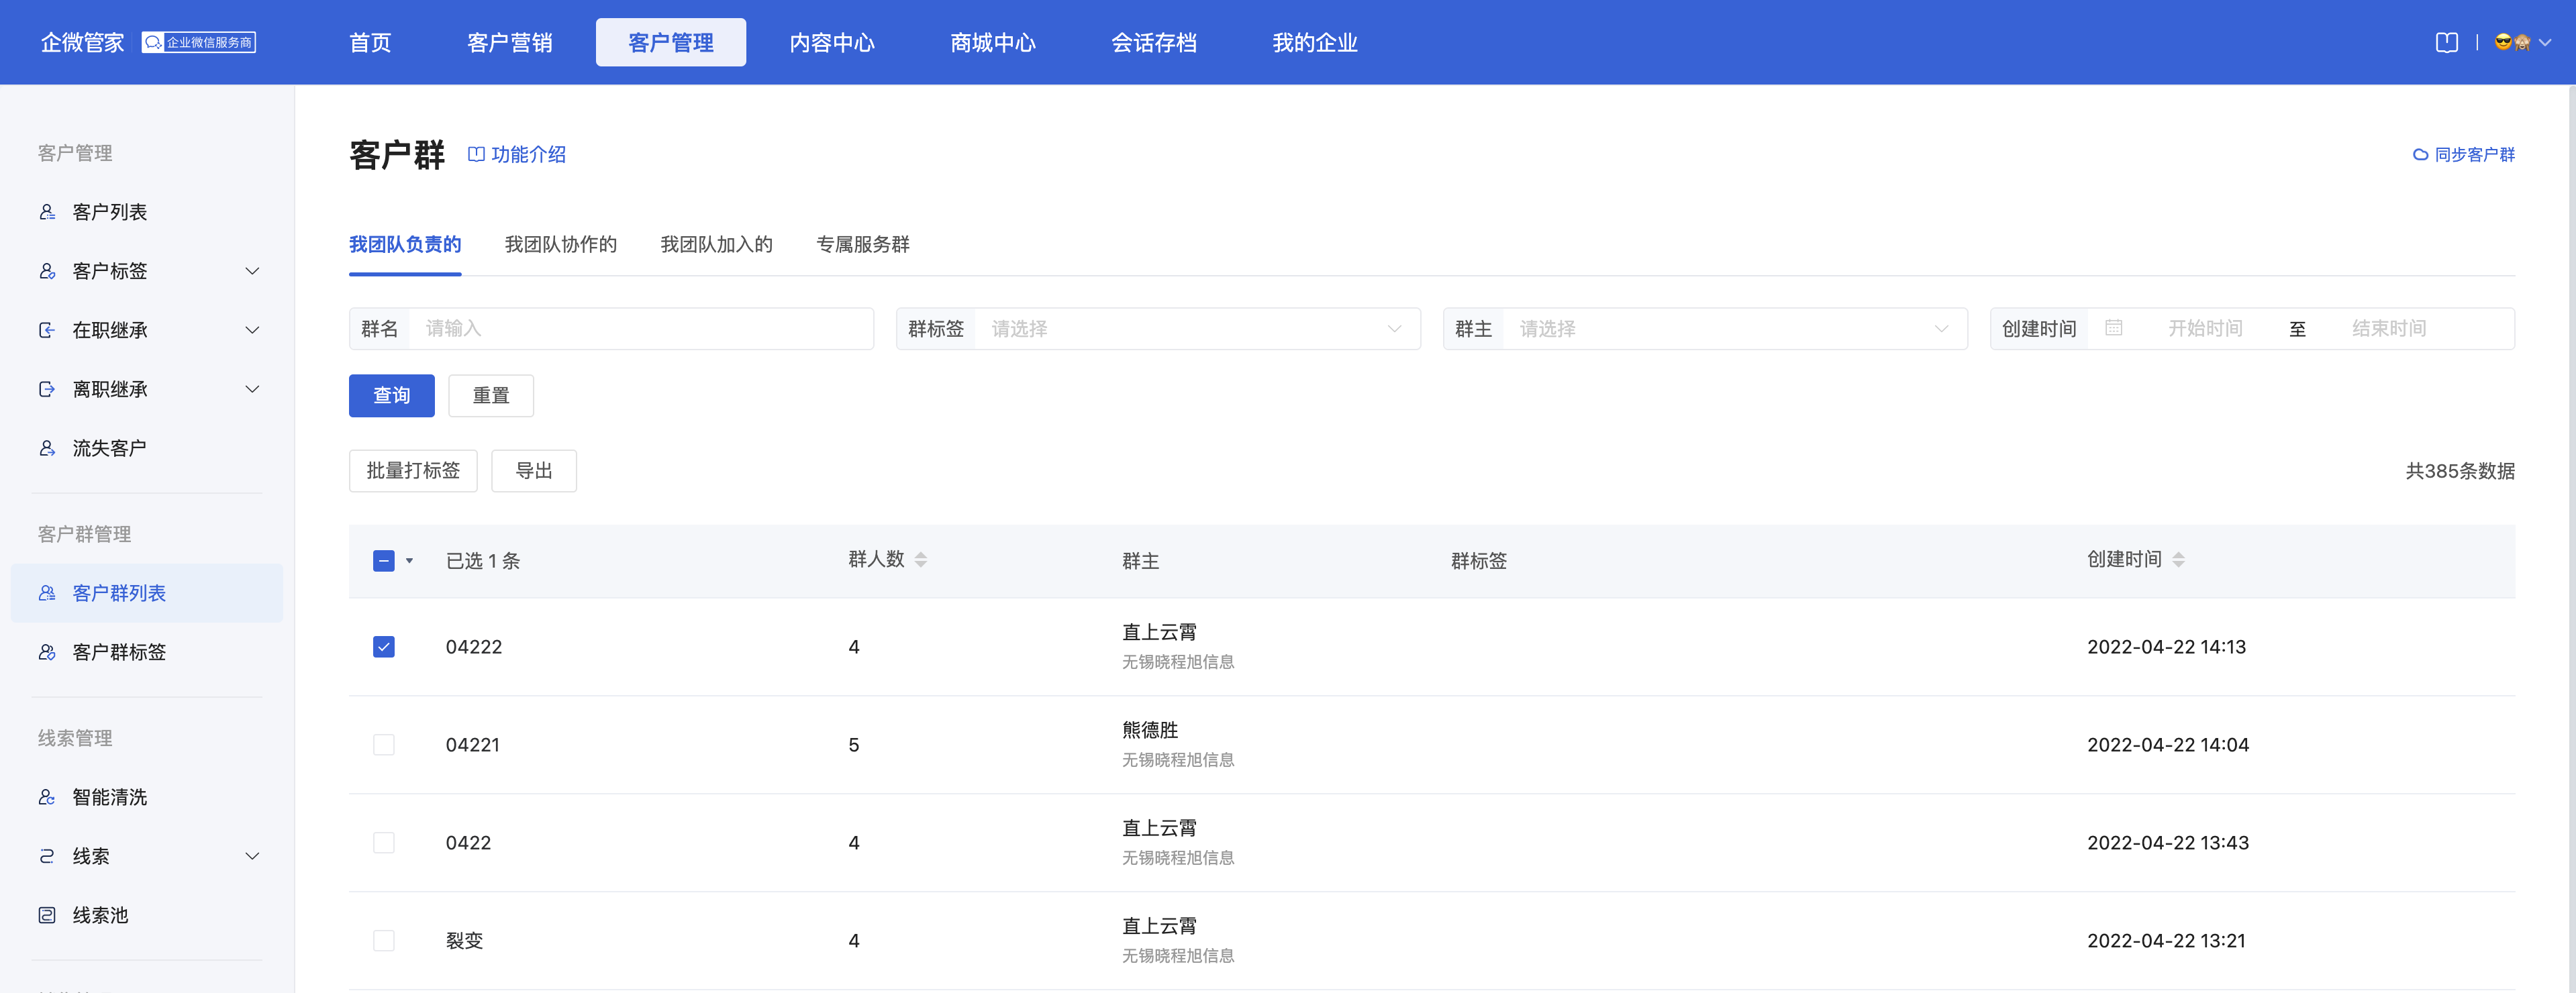Click the 批量打标签 button

[413, 471]
